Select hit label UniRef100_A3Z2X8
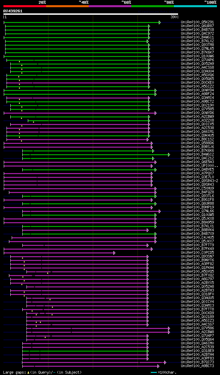Viewport: 220px width, 375px height. 198,120
